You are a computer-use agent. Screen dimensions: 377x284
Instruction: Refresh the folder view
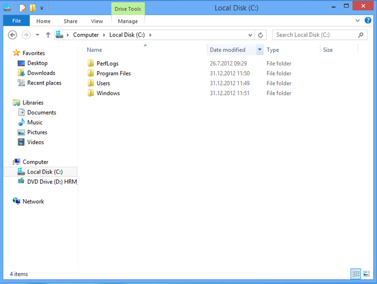[x=260, y=35]
